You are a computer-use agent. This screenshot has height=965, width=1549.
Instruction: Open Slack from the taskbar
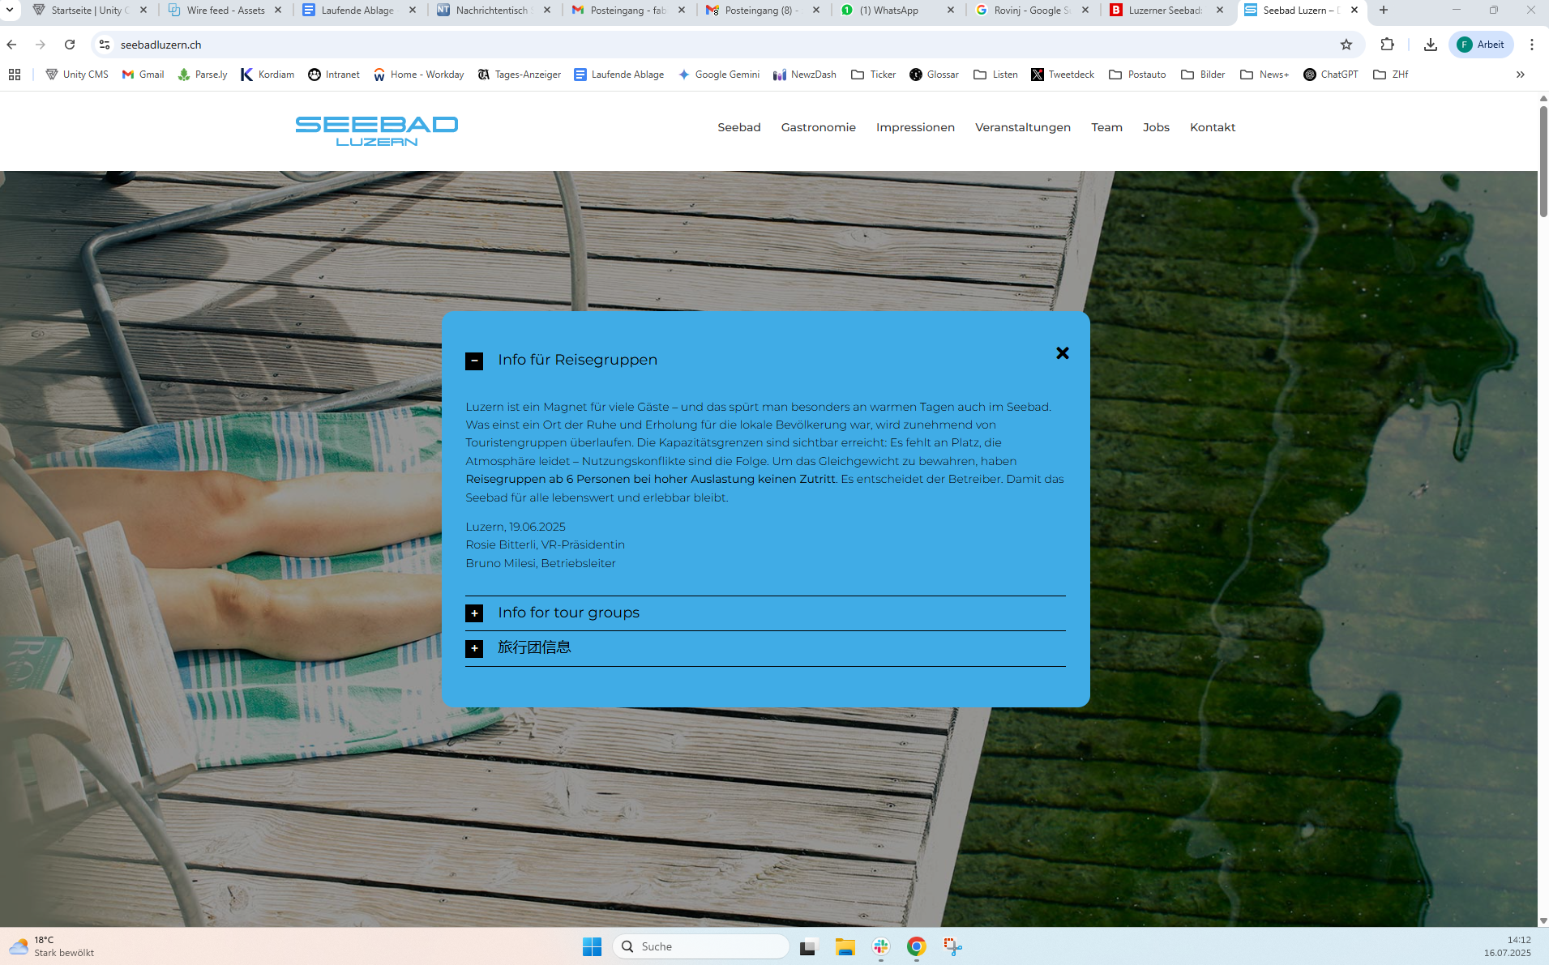[x=881, y=946]
